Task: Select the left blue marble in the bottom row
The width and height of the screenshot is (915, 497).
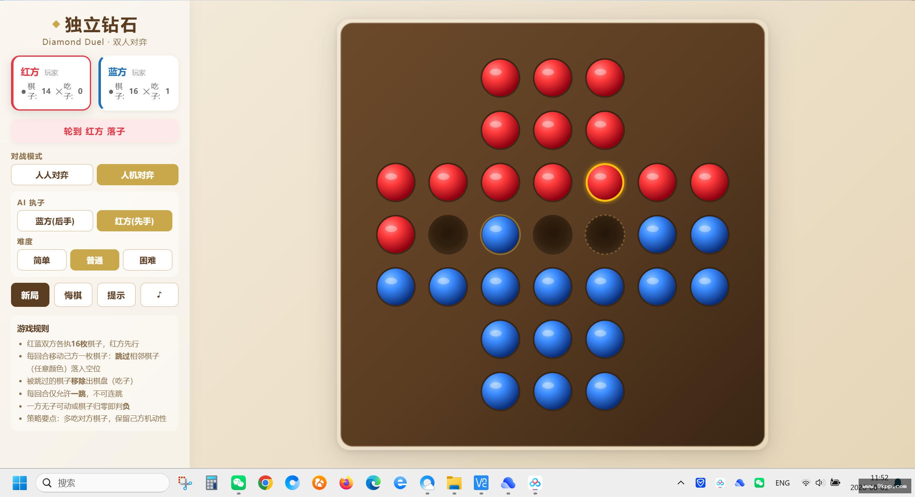Action: 500,391
